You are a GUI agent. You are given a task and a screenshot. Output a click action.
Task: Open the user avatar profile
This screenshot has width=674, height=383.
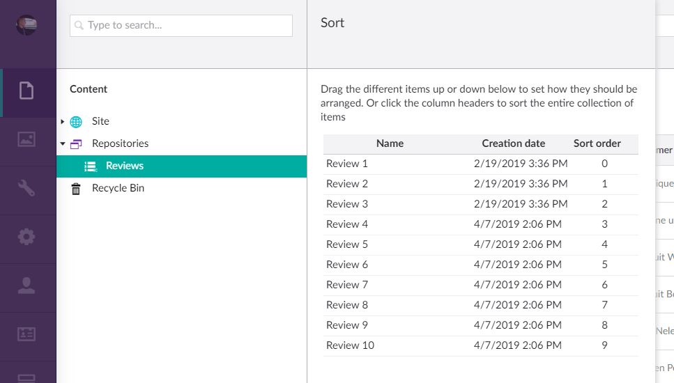pos(26,25)
